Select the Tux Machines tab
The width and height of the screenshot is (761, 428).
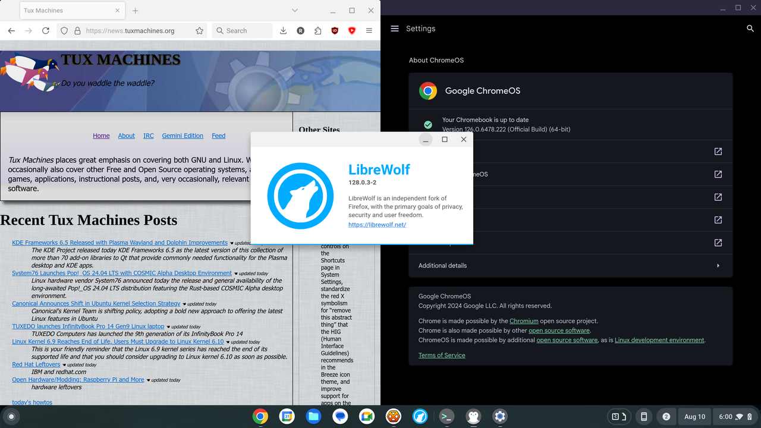click(x=71, y=11)
